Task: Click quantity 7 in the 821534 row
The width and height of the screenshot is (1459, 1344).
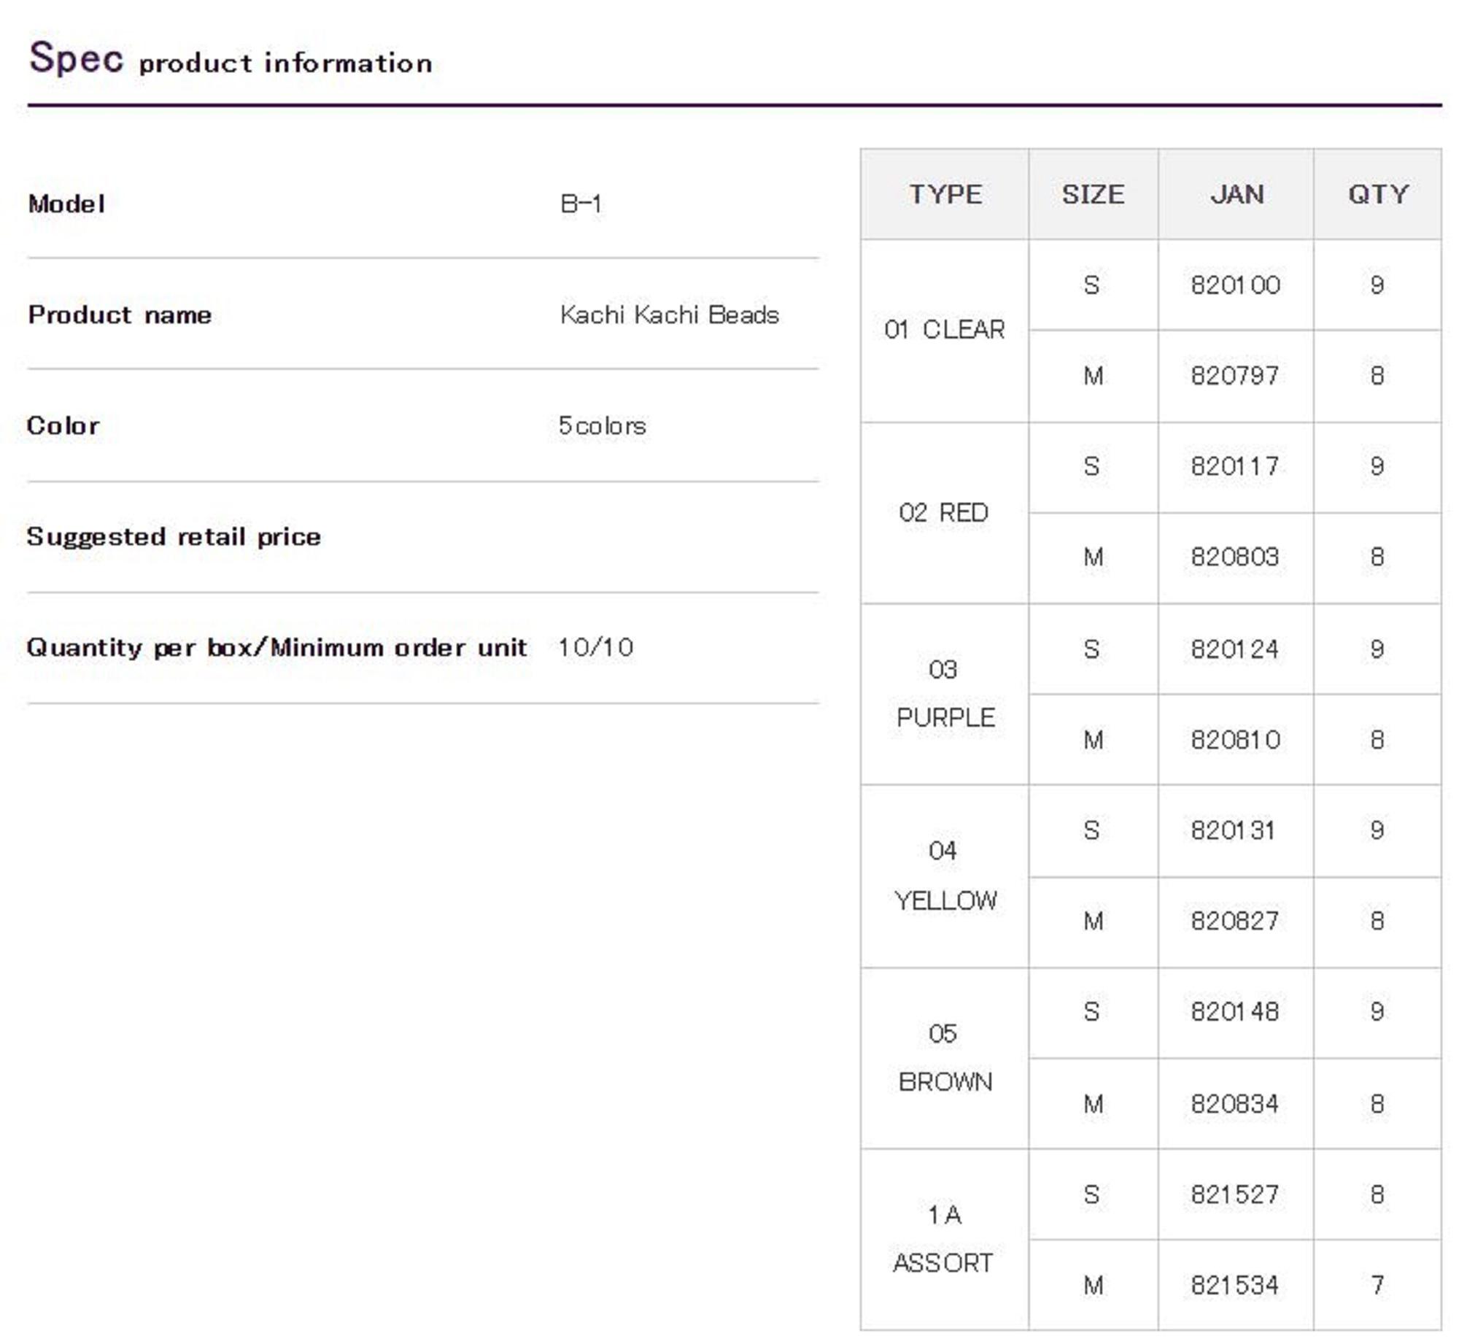Action: pos(1377,1285)
